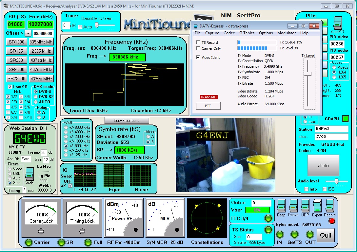Click the SR1000 preset button

(x=16, y=42)
